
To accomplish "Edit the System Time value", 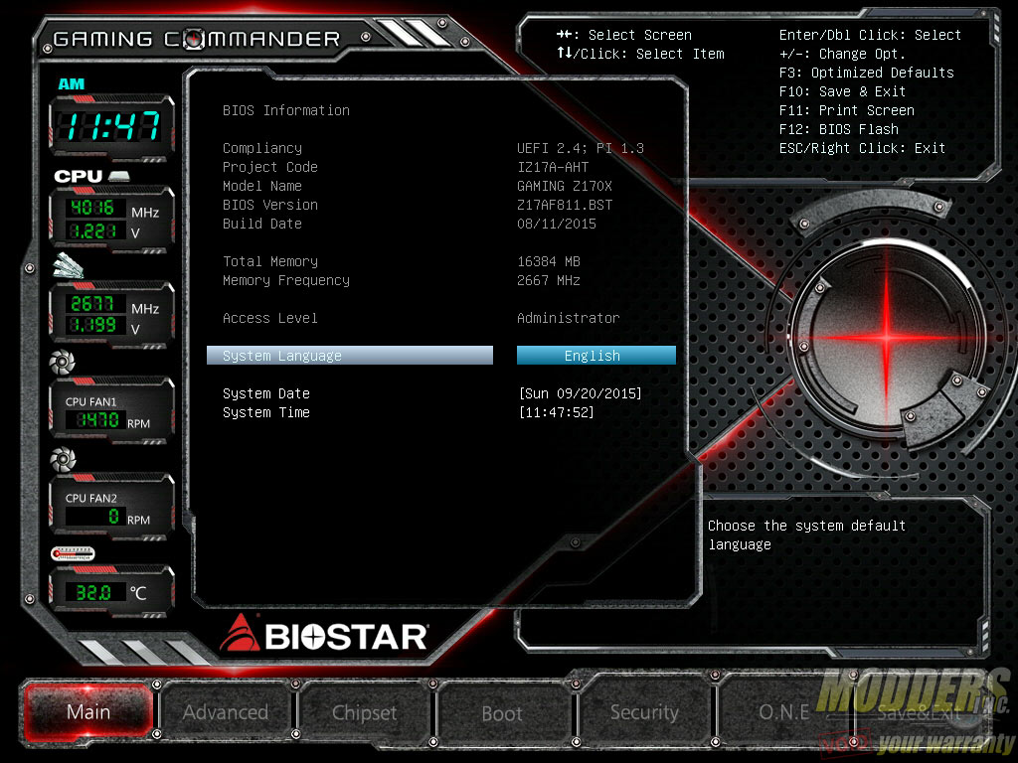I will (557, 412).
